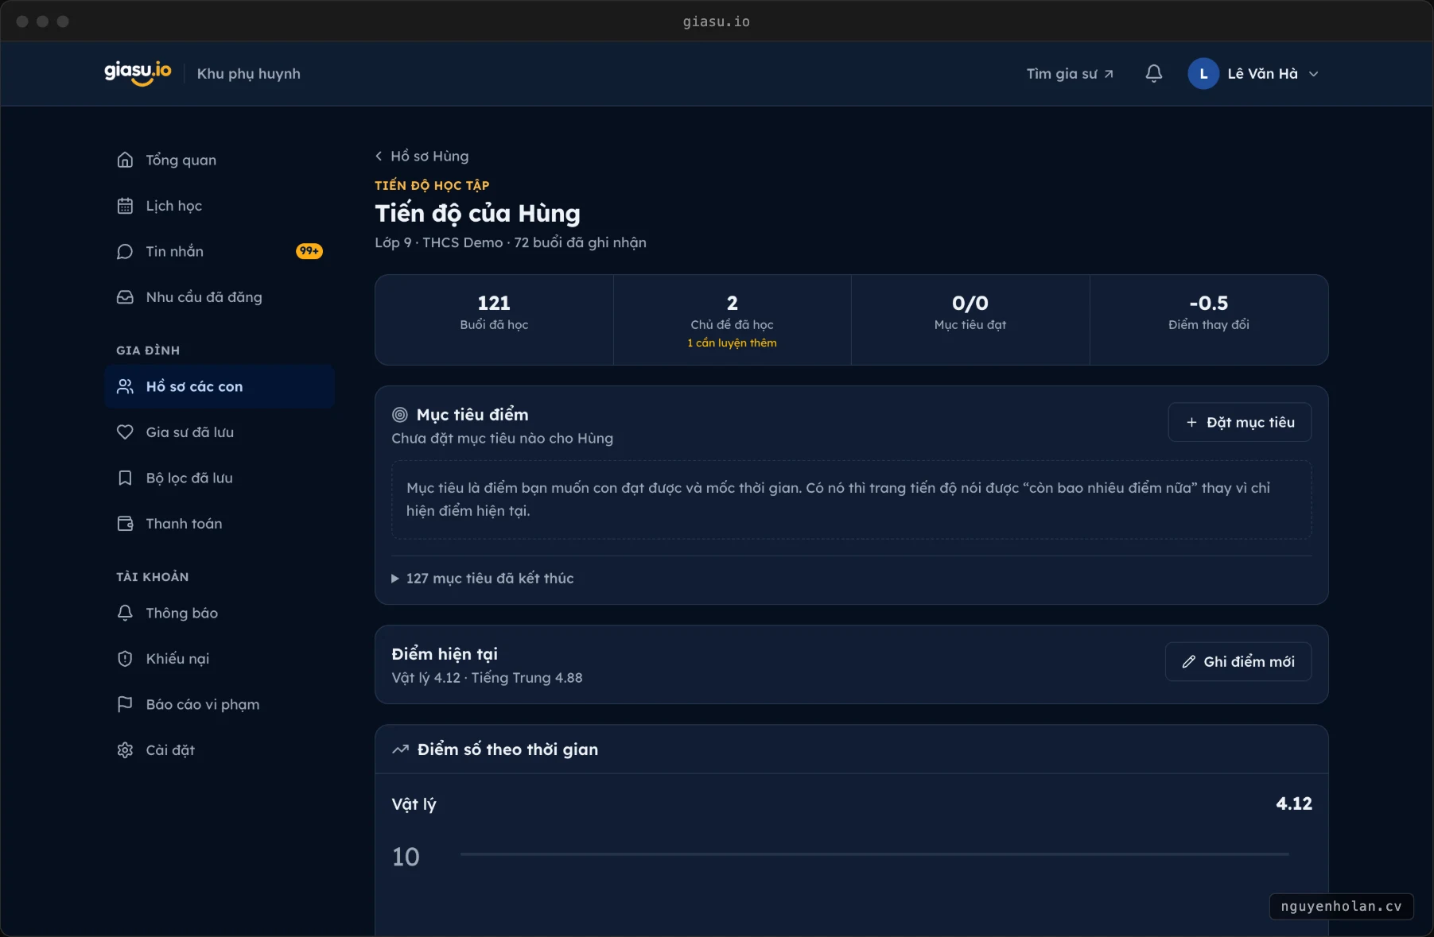Open Cài đặt in sidebar
The width and height of the screenshot is (1434, 937).
pos(220,750)
